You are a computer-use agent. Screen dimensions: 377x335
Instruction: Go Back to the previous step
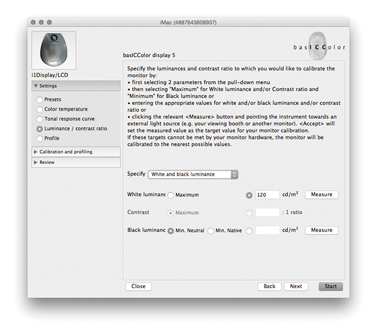pos(269,286)
